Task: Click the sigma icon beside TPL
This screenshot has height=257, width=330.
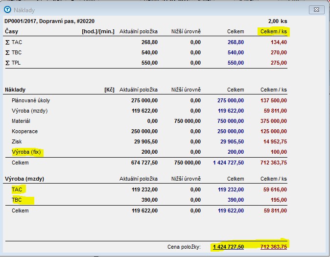Action: pos(7,63)
